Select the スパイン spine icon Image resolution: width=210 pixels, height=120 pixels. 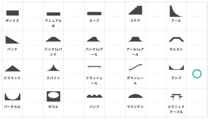point(53,67)
